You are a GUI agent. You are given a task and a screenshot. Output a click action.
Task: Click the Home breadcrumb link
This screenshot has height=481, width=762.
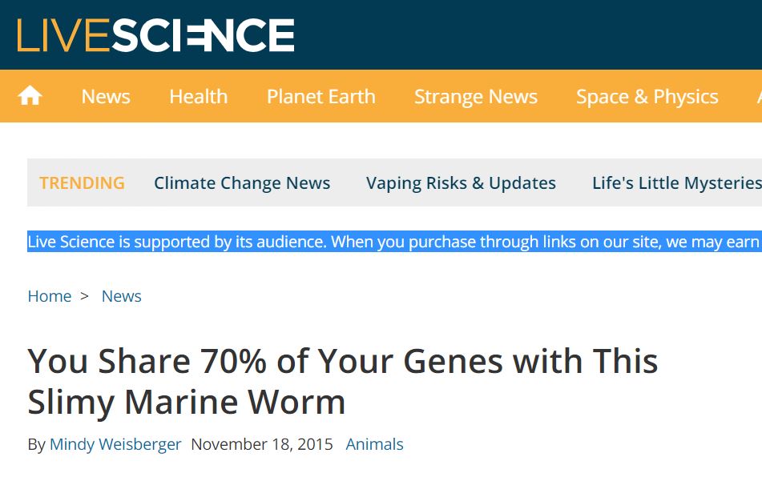click(50, 296)
